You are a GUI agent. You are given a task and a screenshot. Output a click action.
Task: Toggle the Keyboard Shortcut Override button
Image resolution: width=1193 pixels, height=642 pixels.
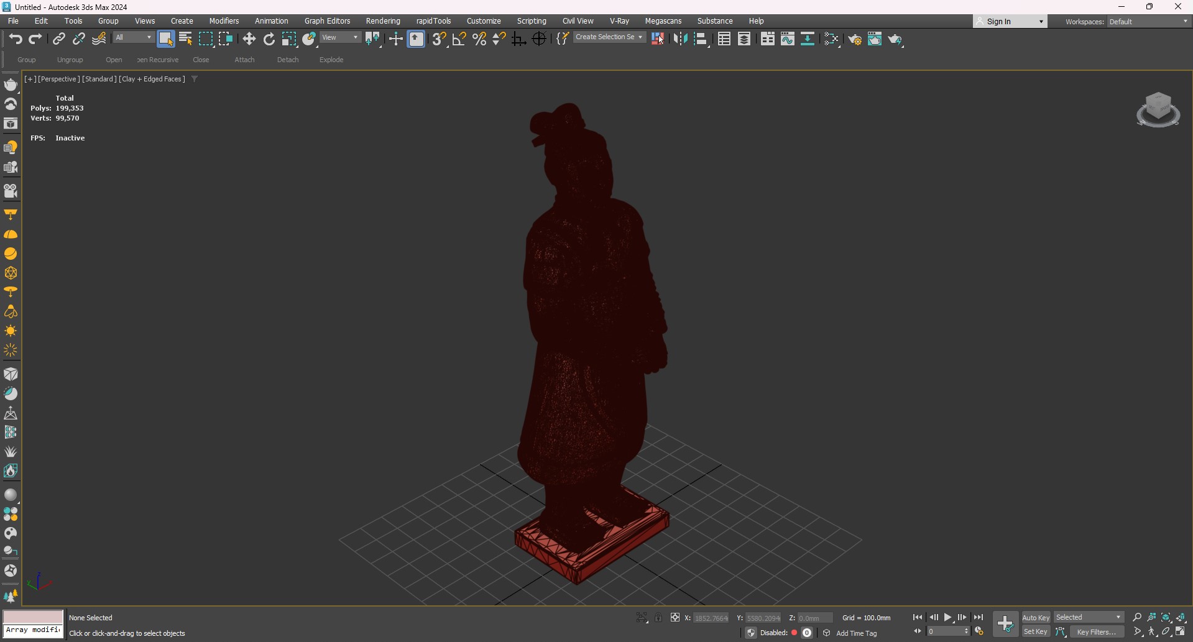click(416, 39)
